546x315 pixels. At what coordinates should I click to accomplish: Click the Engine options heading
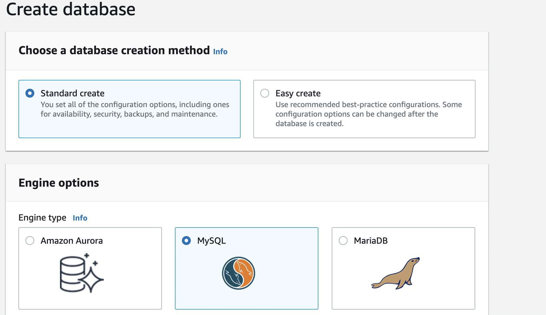59,183
